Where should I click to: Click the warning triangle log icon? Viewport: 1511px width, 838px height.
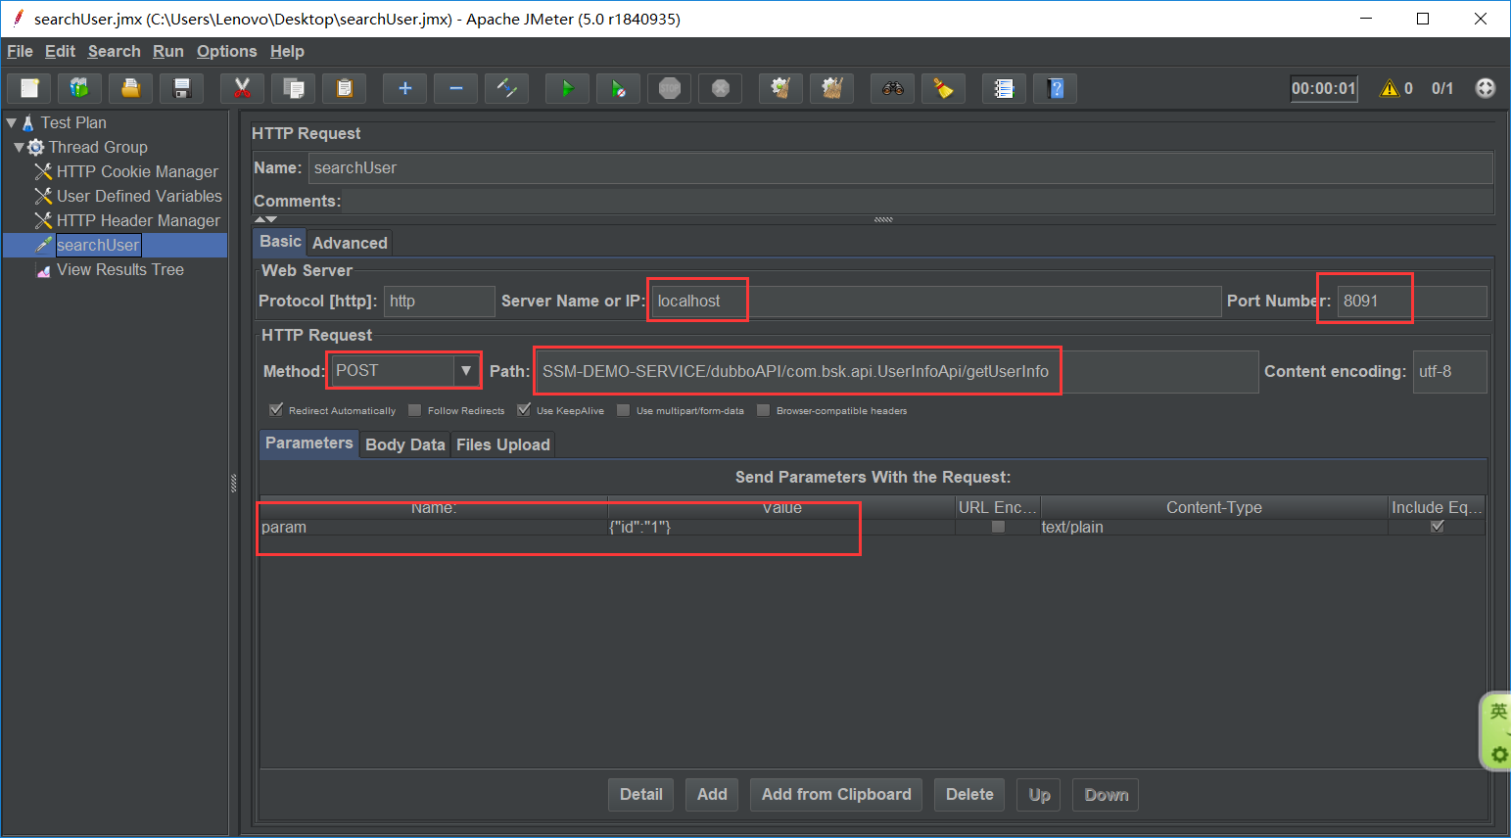pyautogui.click(x=1390, y=88)
